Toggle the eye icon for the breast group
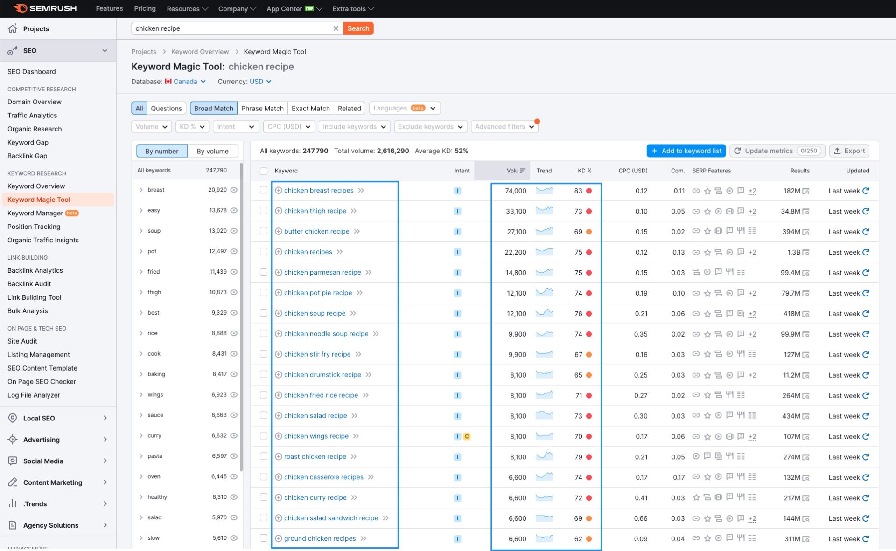896x551 pixels. pos(234,190)
